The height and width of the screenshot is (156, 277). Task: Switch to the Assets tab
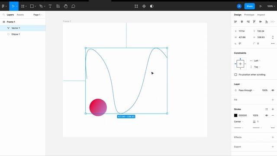point(20,15)
